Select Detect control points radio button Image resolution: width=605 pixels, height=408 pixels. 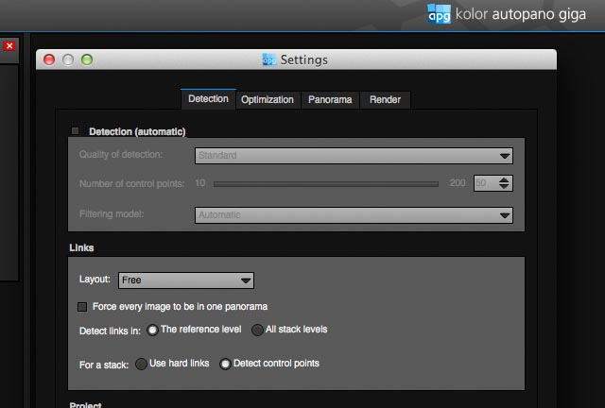click(x=225, y=364)
